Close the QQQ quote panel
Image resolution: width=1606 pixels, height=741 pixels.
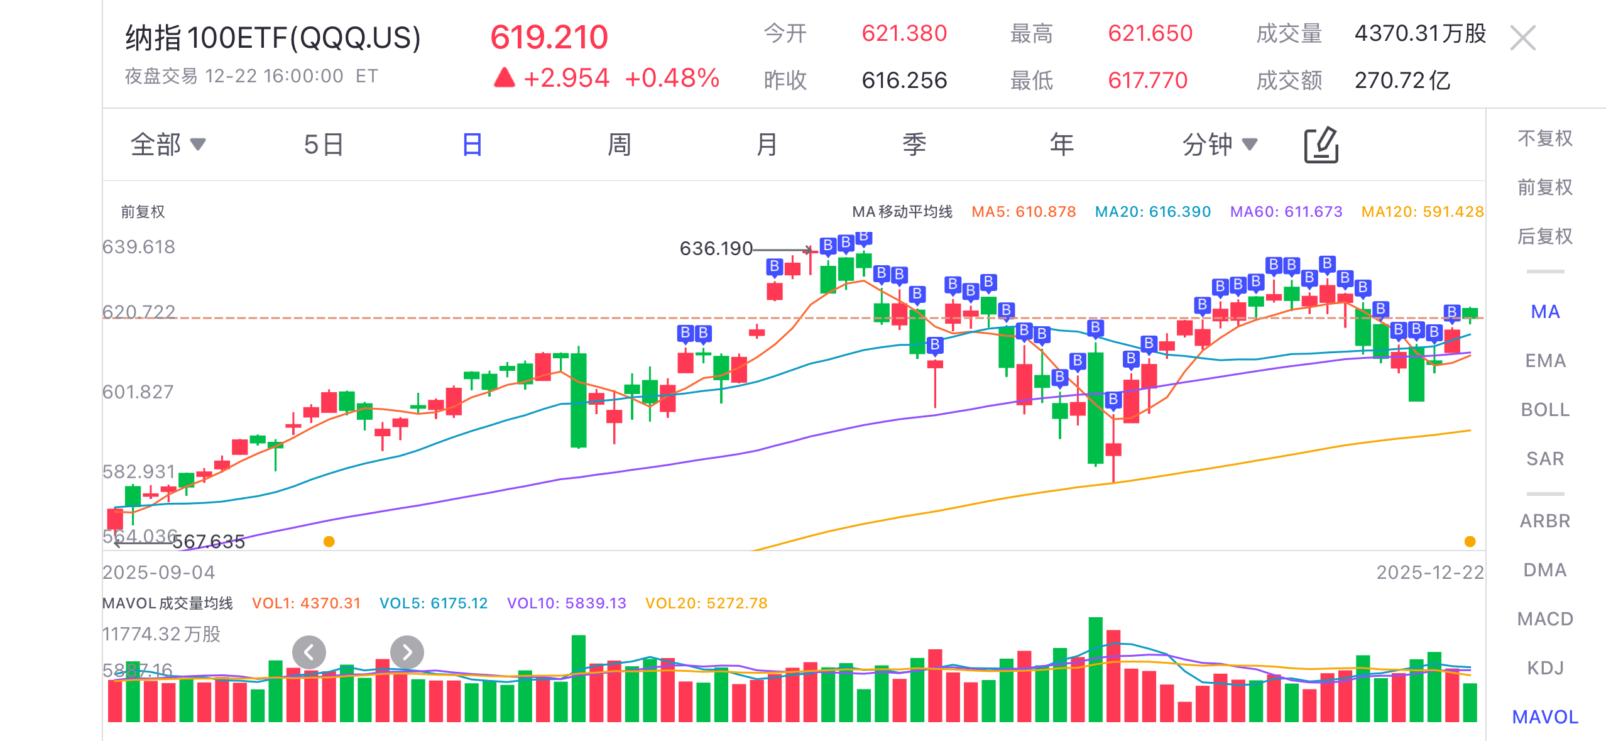pos(1523,38)
